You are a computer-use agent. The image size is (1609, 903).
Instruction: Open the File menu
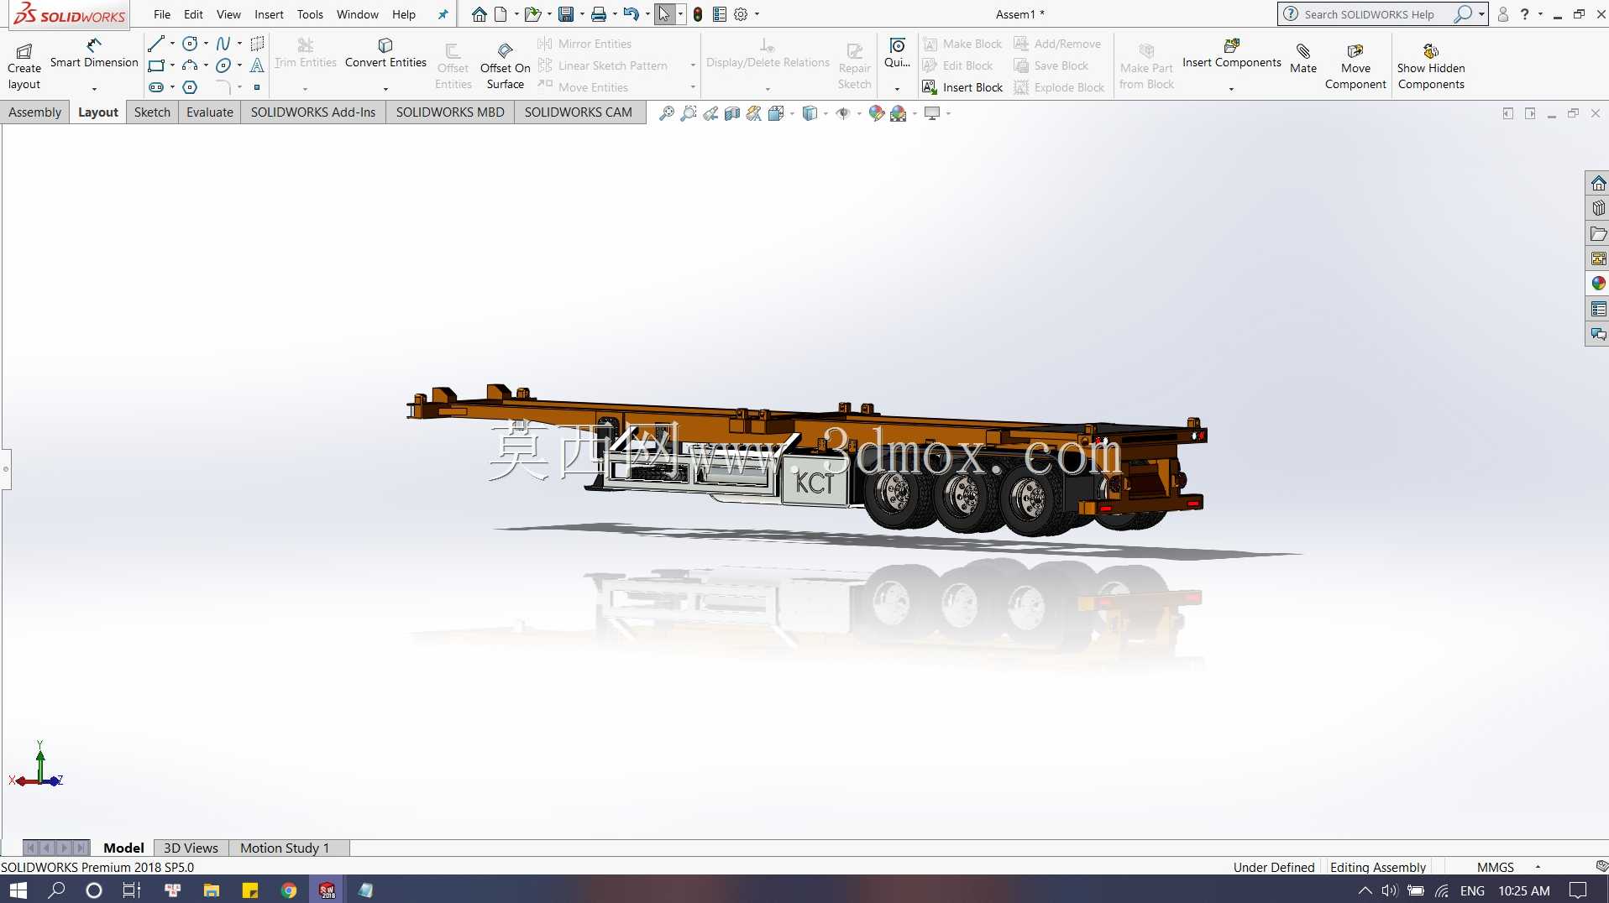(162, 14)
